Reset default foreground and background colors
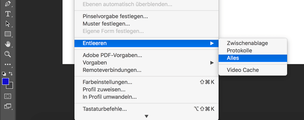 (x=4, y=74)
